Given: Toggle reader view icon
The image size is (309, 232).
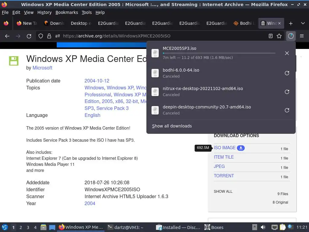Looking at the screenshot, I should (x=271, y=36).
